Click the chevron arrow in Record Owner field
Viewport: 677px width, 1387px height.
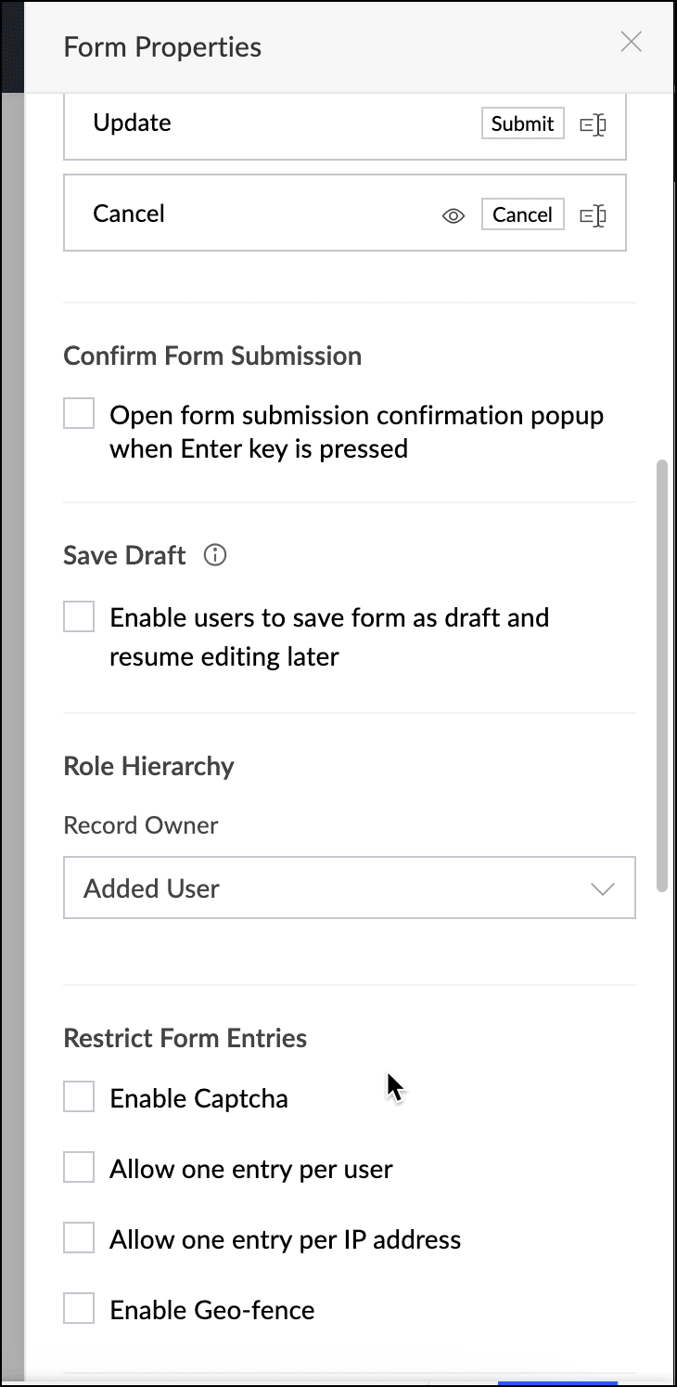click(603, 888)
